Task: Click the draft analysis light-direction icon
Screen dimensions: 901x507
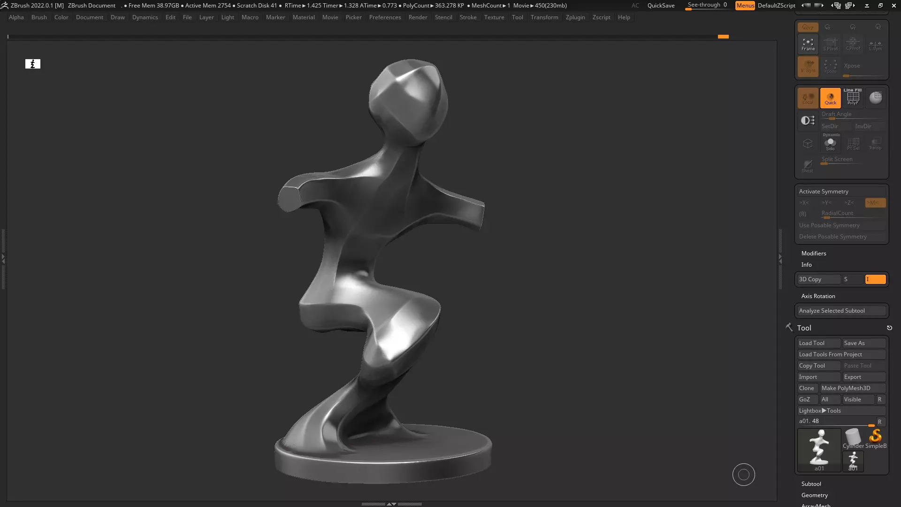Action: [x=808, y=121]
